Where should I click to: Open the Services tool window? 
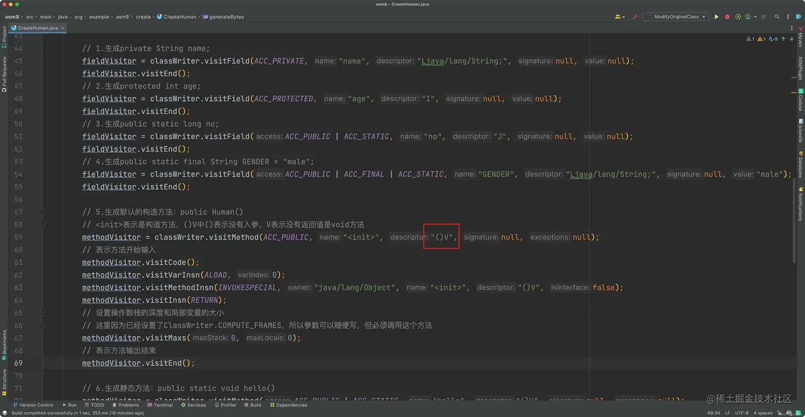[193, 405]
